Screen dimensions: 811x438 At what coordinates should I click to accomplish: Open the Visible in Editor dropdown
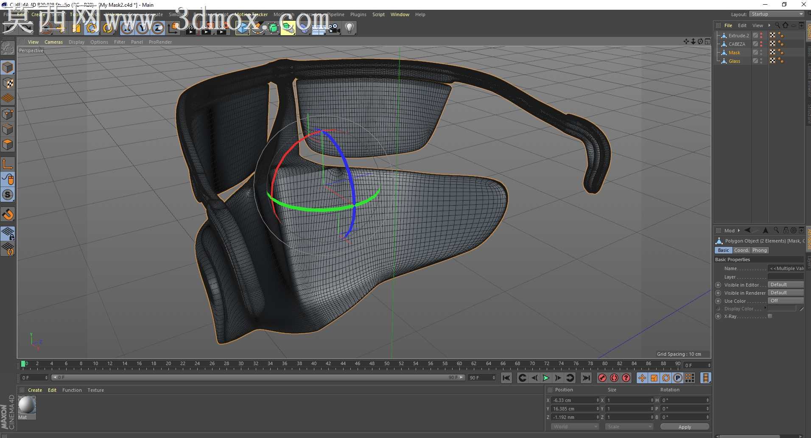coord(786,285)
